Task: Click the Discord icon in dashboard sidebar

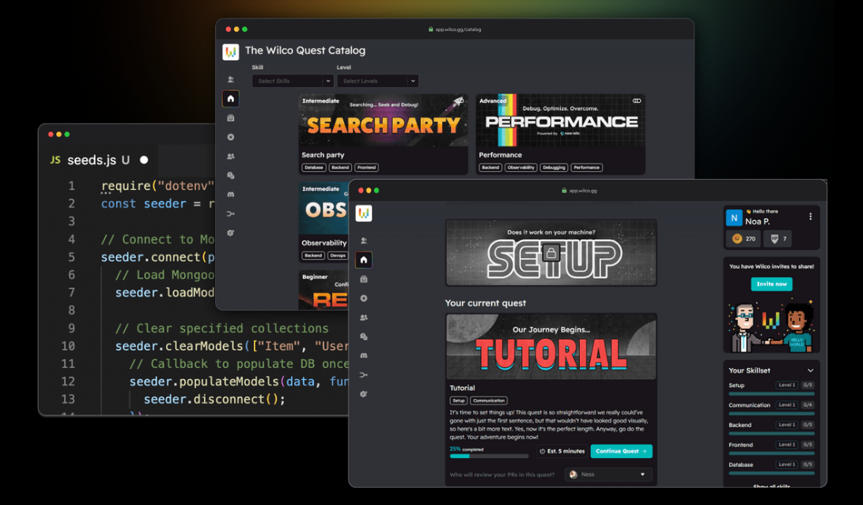Action: coord(364,355)
